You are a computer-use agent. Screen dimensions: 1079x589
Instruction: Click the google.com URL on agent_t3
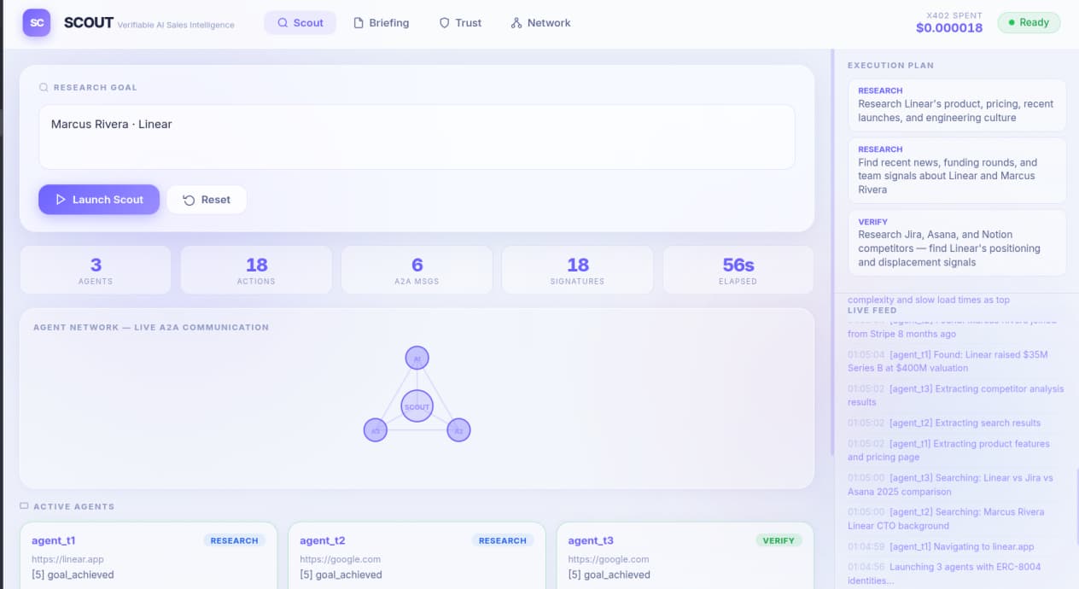(608, 559)
